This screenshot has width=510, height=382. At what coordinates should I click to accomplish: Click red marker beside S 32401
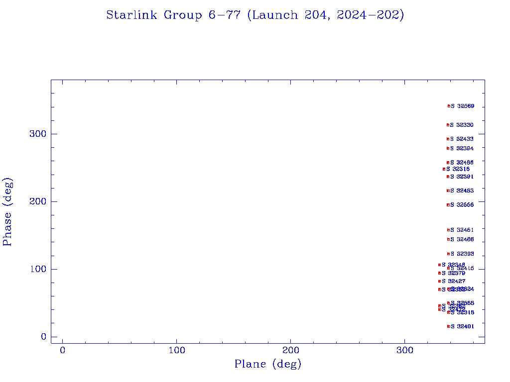click(449, 326)
